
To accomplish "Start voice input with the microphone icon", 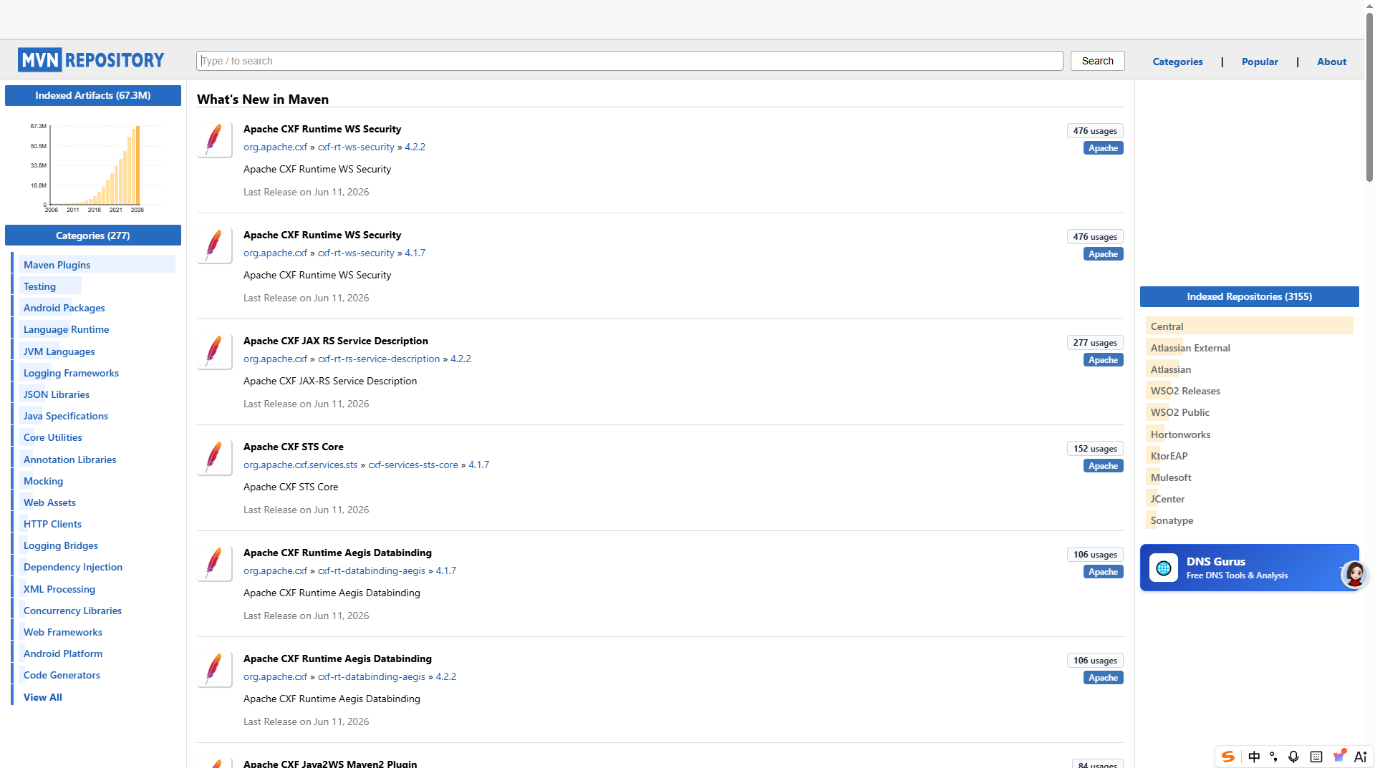I will [x=1293, y=757].
